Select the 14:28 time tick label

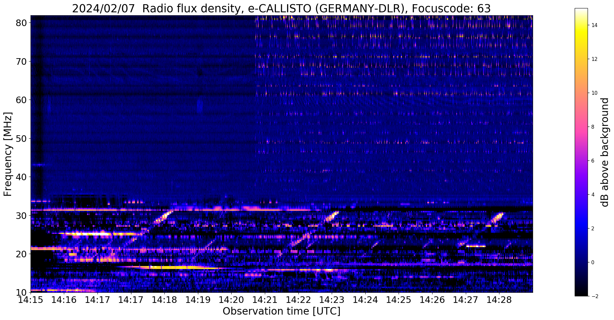(499, 300)
